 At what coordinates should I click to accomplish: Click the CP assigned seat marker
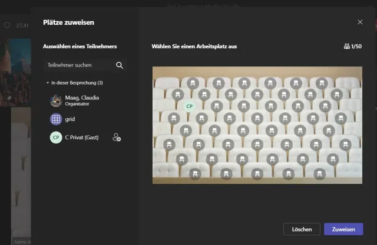pyautogui.click(x=189, y=106)
